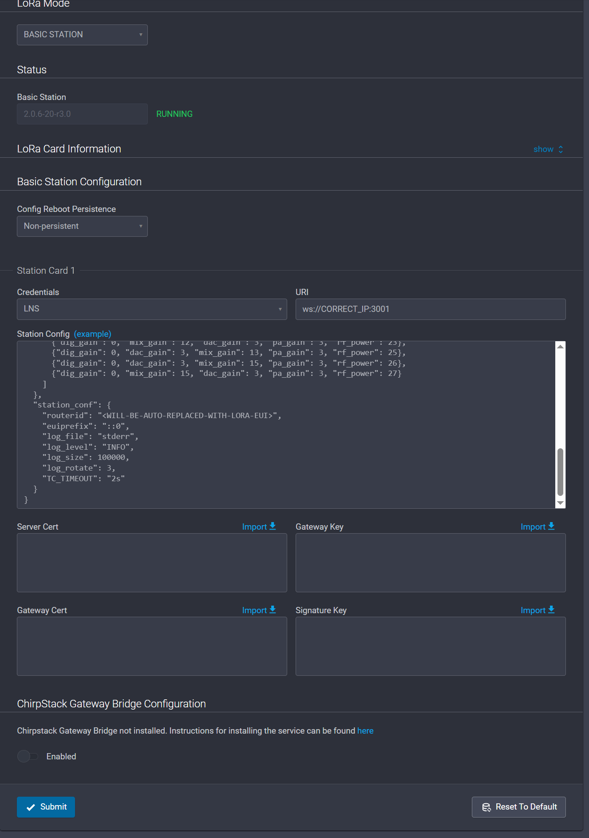Click into the URI input field
The height and width of the screenshot is (838, 589).
pyautogui.click(x=430, y=309)
